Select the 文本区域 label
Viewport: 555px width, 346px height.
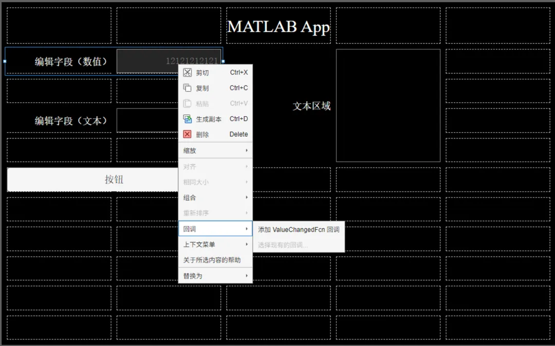click(311, 106)
